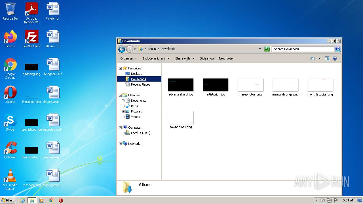The image size is (363, 204).
Task: Create a New folder
Action: (x=226, y=58)
